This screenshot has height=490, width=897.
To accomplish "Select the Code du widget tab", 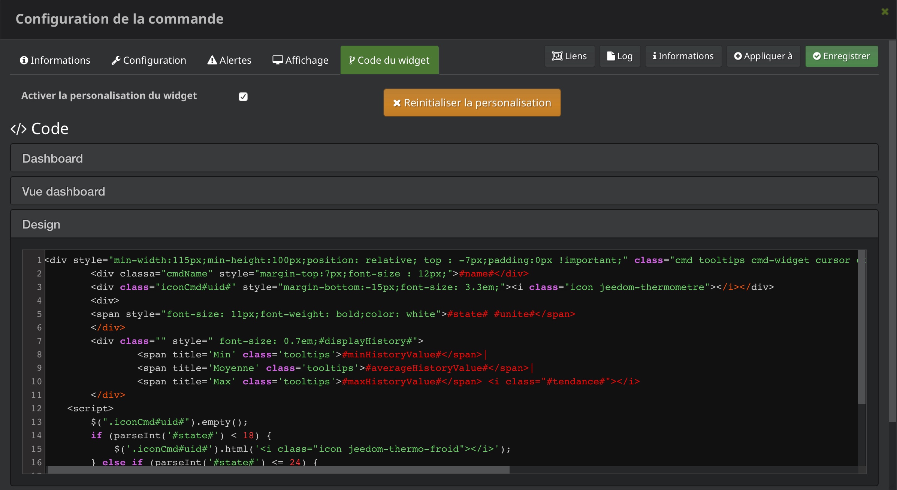I will [389, 60].
